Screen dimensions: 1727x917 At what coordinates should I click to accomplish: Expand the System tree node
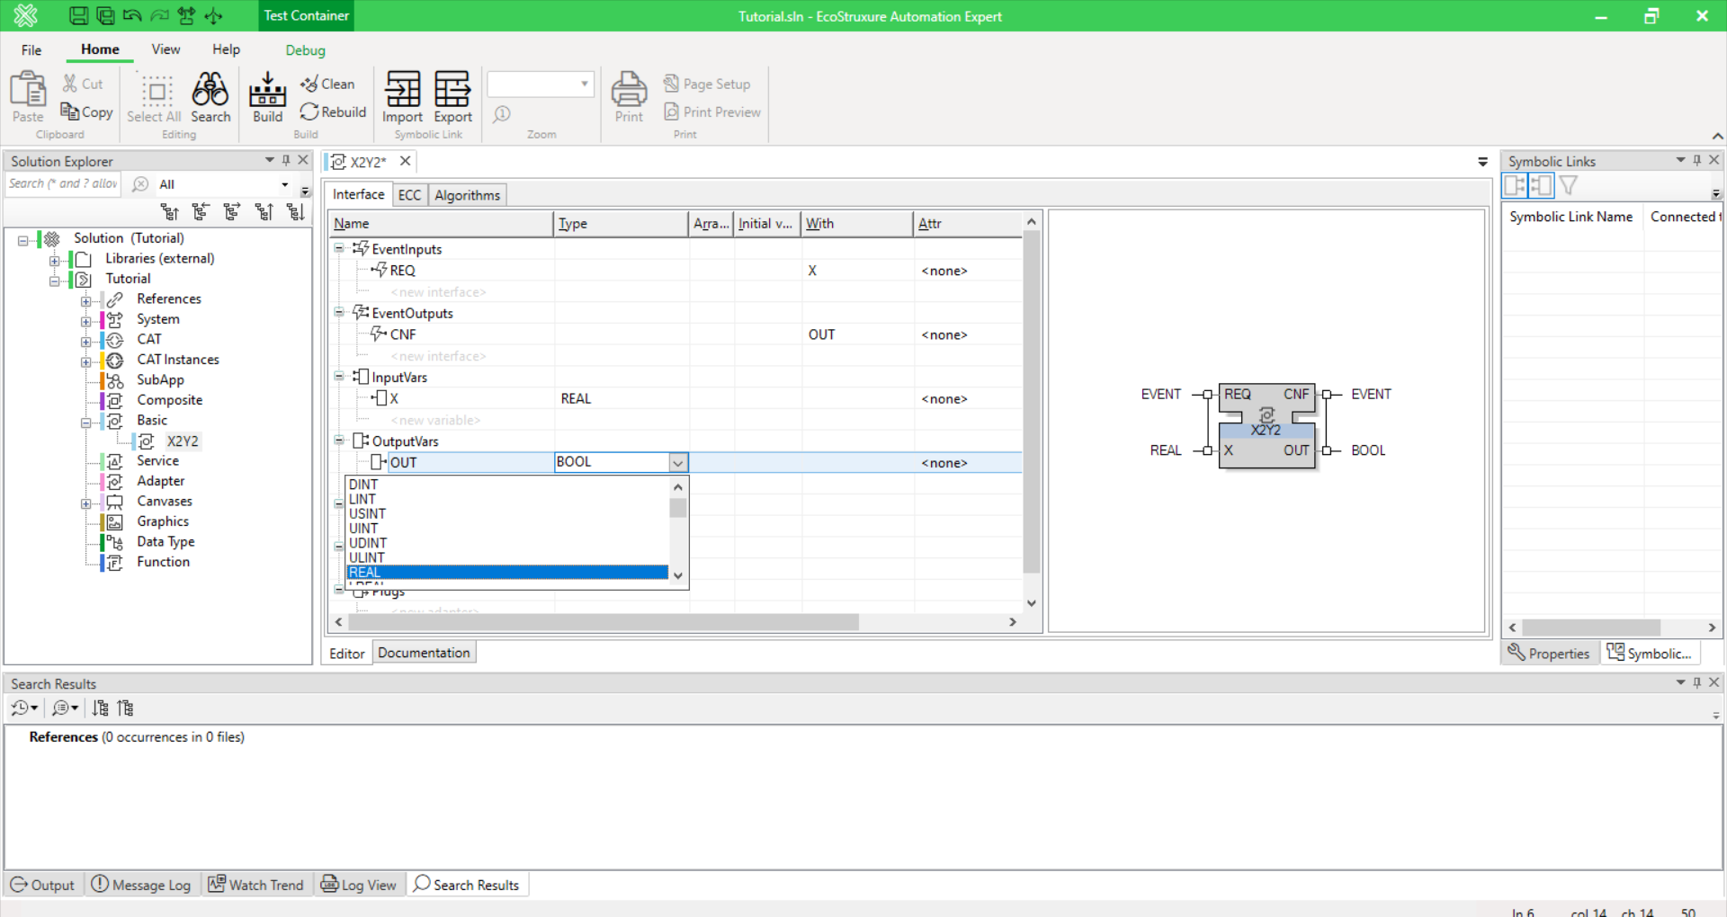tap(86, 321)
